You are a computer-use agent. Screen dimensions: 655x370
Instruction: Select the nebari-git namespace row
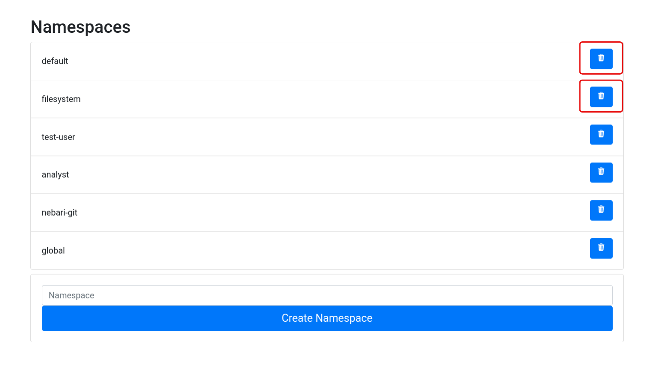coord(59,212)
